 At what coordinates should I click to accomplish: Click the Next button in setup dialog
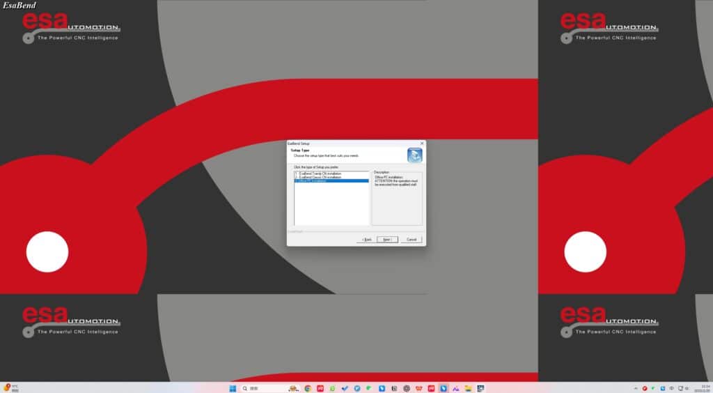(x=387, y=239)
